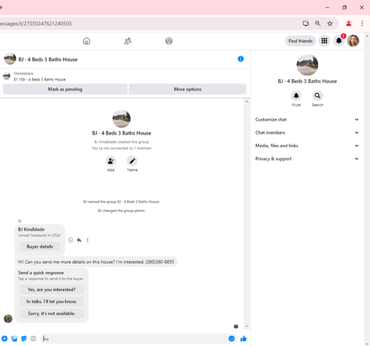Choose a GIF icon in composer
Screen dimensions: 370x346
click(33, 339)
